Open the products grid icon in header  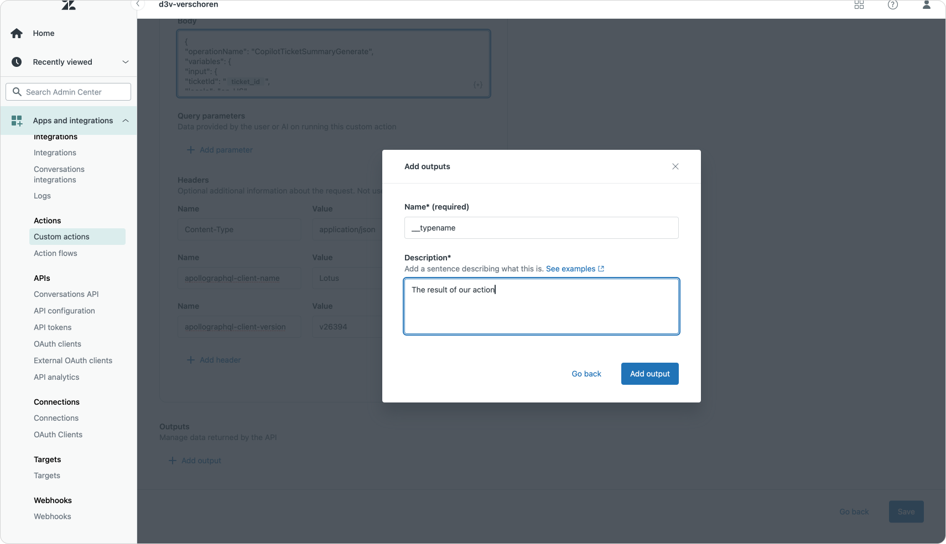point(859,5)
